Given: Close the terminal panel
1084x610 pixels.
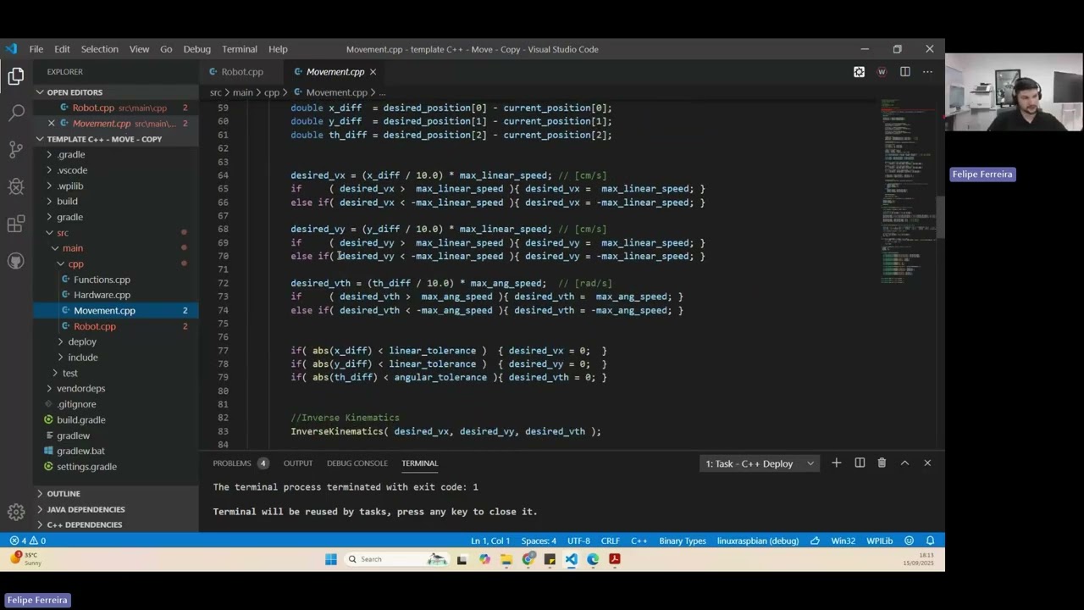Looking at the screenshot, I should click(x=927, y=463).
